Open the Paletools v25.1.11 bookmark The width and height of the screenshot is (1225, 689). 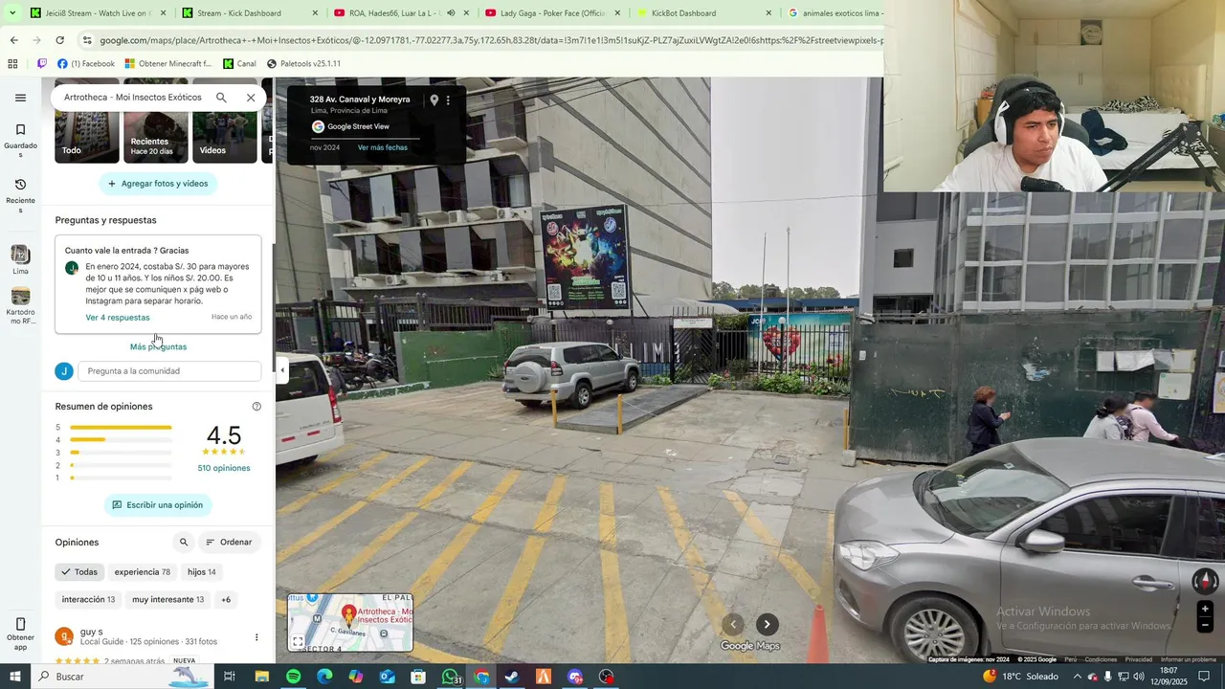(x=303, y=64)
